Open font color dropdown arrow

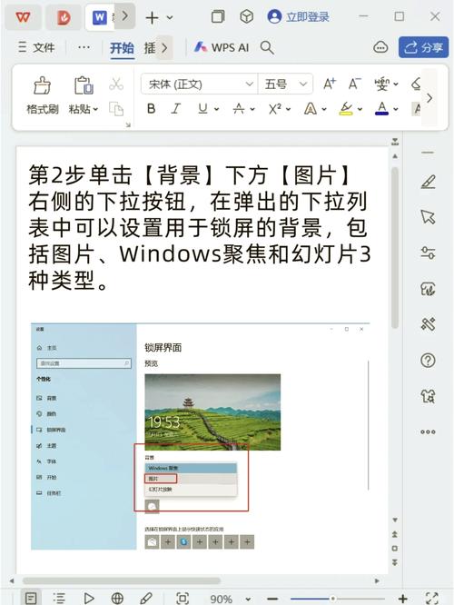click(x=396, y=110)
